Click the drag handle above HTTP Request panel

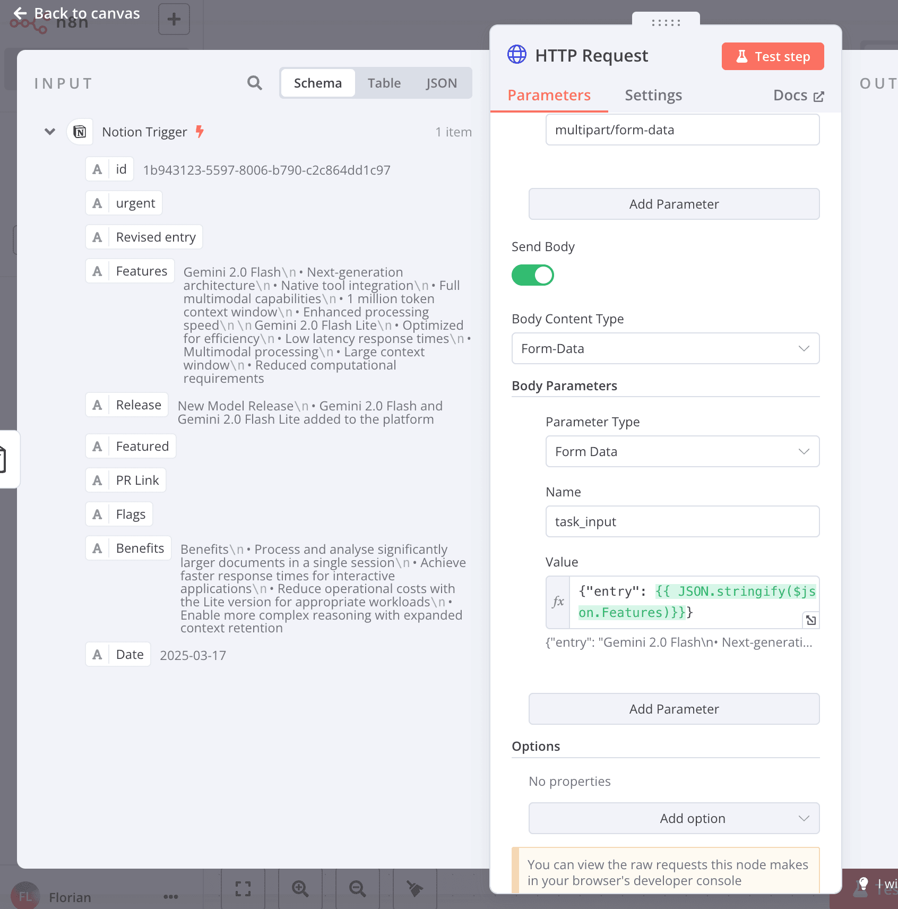(x=666, y=22)
